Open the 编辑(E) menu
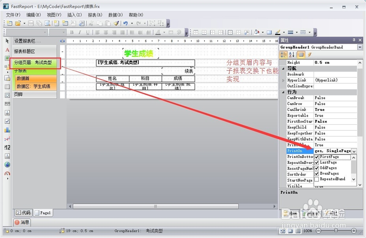This screenshot has height=238, width=366. pos(34,15)
